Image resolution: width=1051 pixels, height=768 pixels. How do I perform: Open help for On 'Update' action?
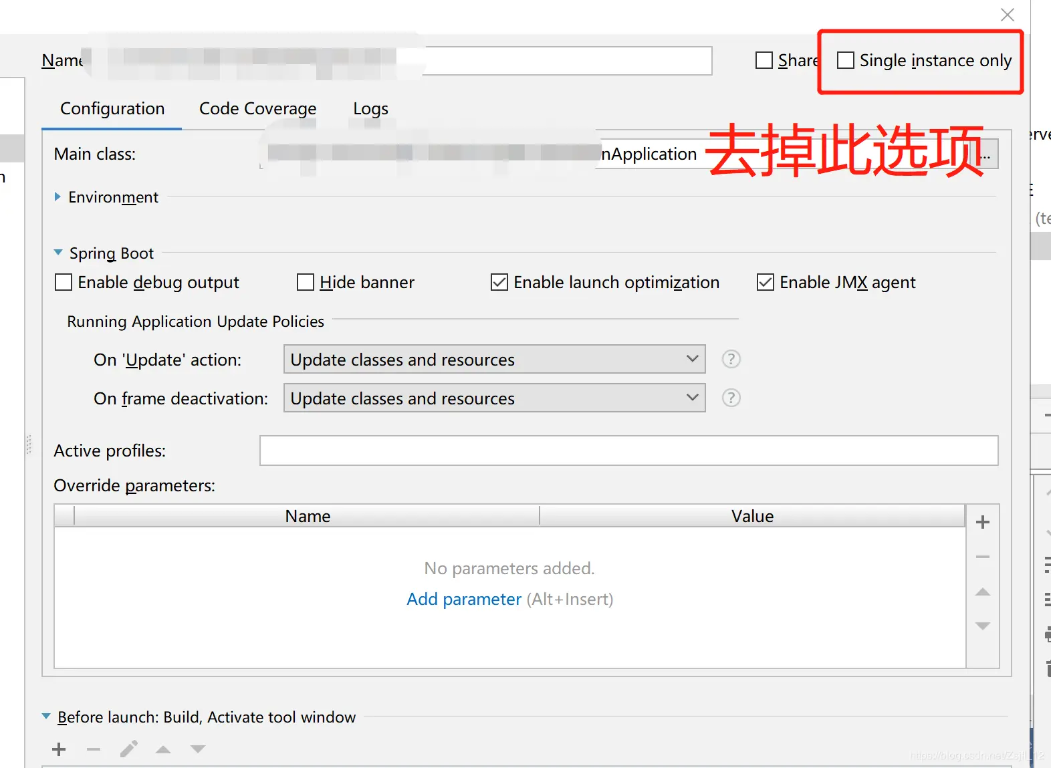(731, 359)
